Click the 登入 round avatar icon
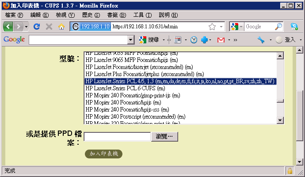305x177 pixels. coord(279,40)
